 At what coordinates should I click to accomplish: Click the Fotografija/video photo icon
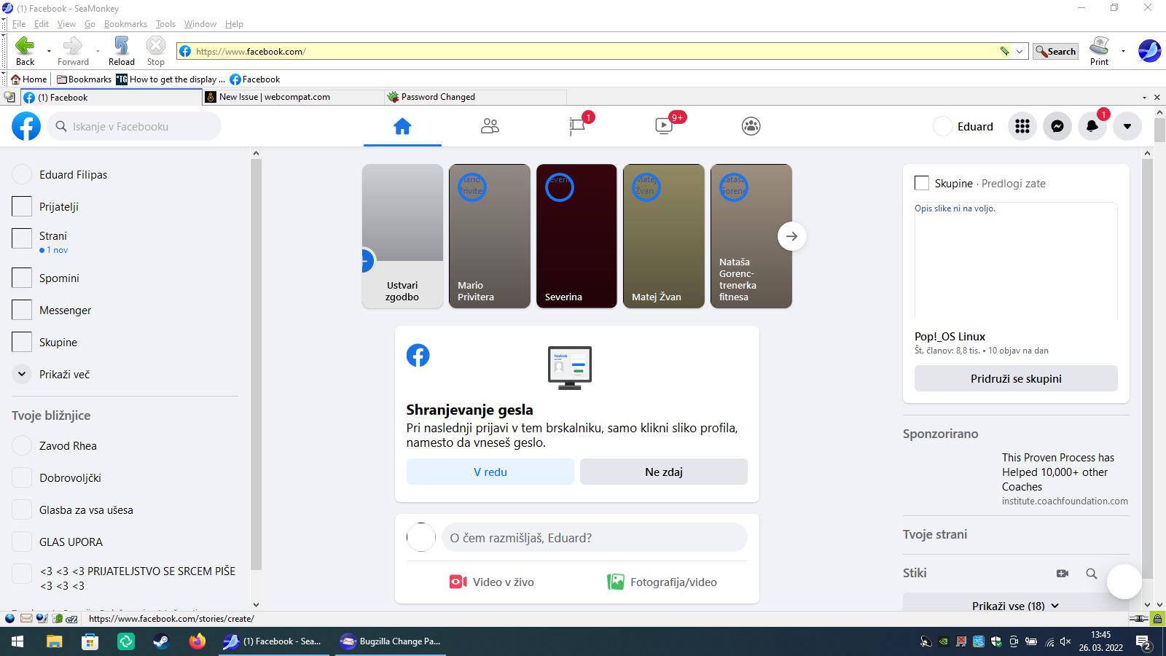click(x=616, y=582)
